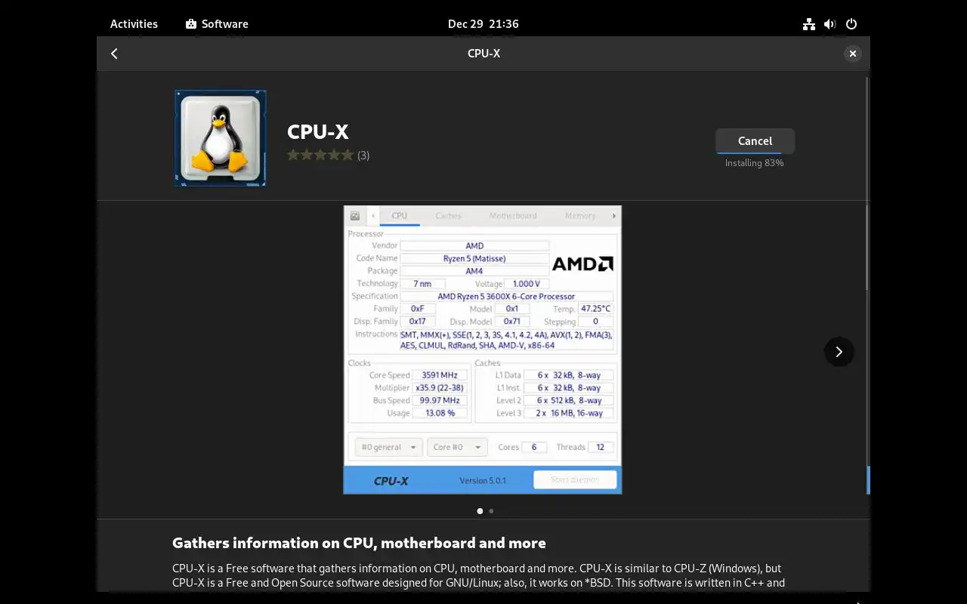Click the '3591 MHz' core speed value
Screen dimensions: 967x604
coord(440,375)
